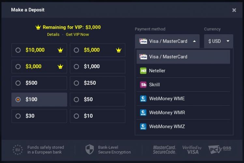Click the Neteller green logo icon

[143, 71]
